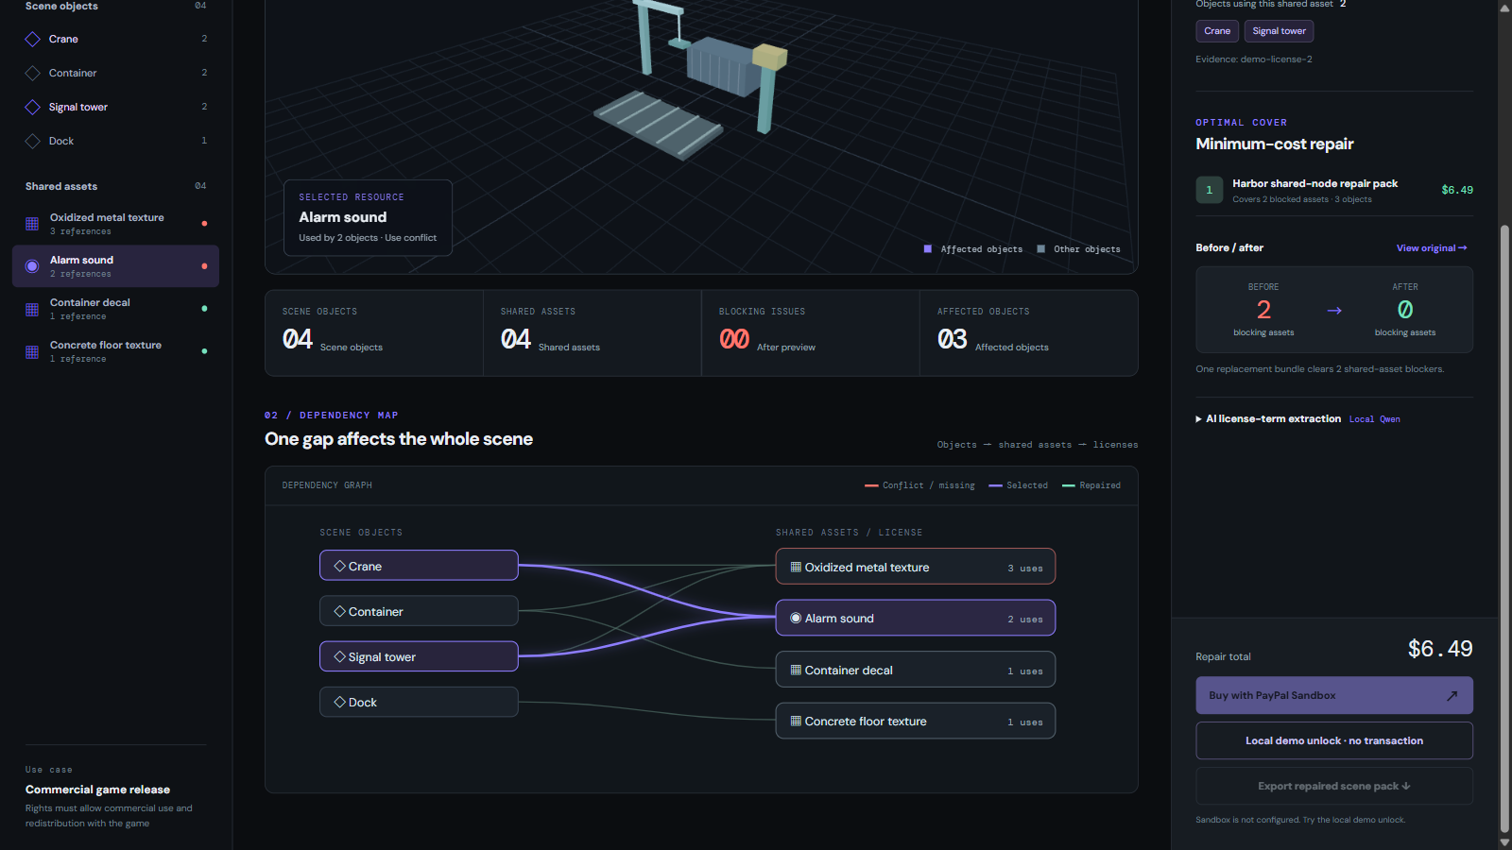Click the Blocking issues stat card

811,333
